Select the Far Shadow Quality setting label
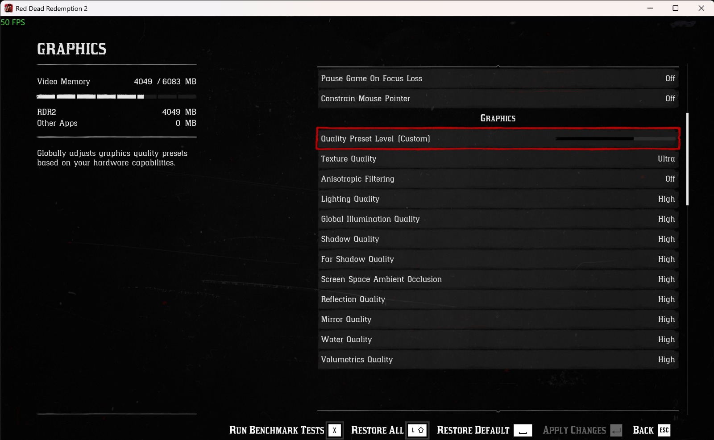This screenshot has width=714, height=440. [357, 259]
